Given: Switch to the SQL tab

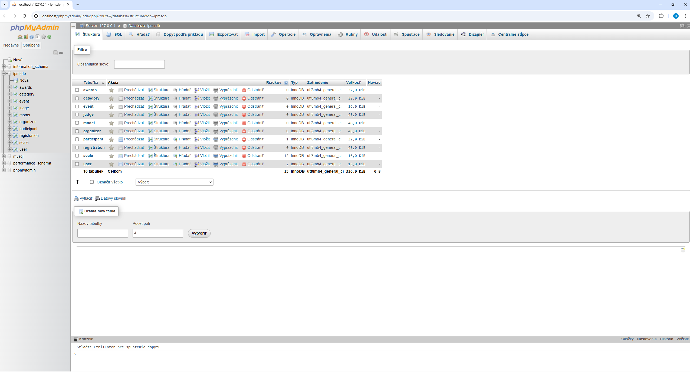Looking at the screenshot, I should pyautogui.click(x=114, y=34).
